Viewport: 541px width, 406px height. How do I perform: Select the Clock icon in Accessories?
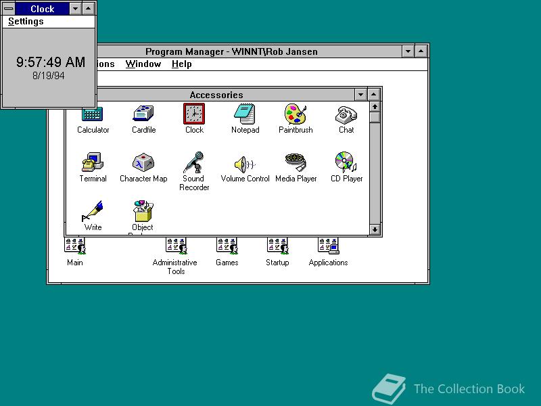click(194, 114)
